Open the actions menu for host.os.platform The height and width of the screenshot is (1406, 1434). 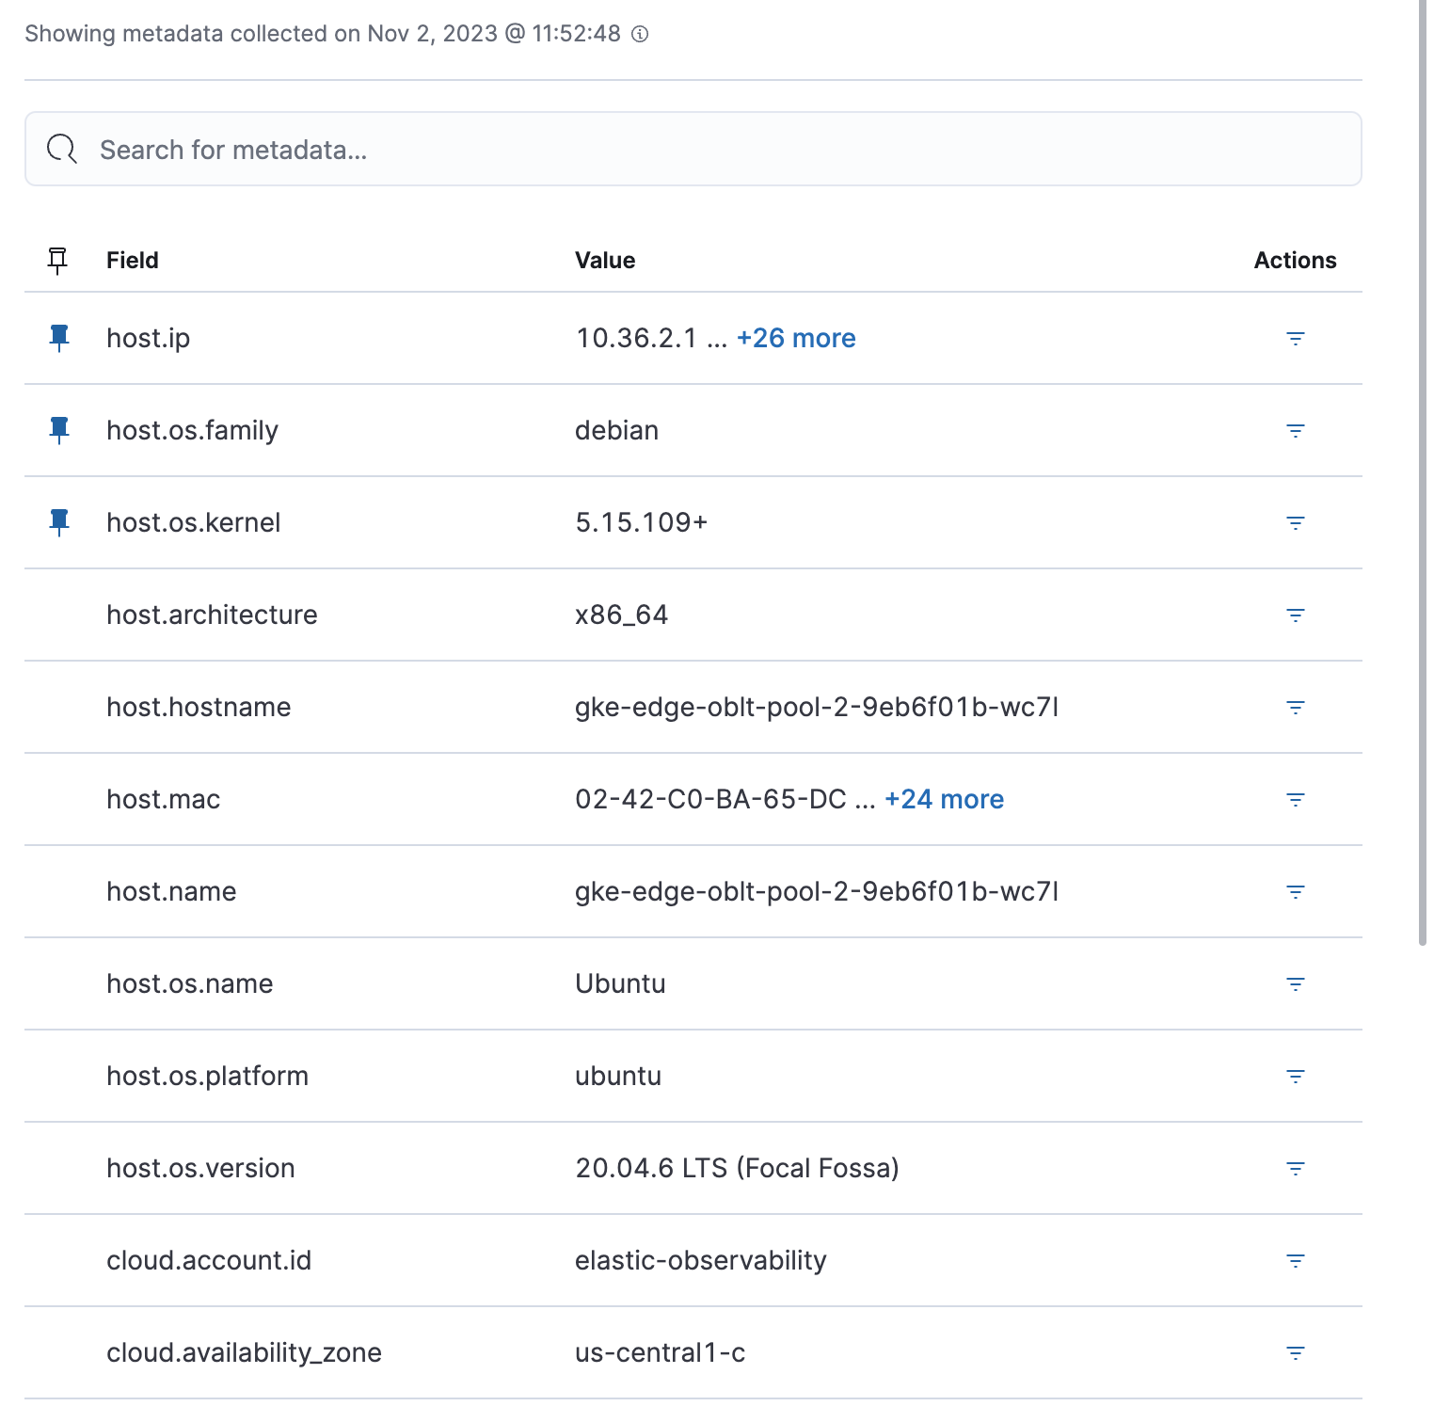coord(1296,1077)
